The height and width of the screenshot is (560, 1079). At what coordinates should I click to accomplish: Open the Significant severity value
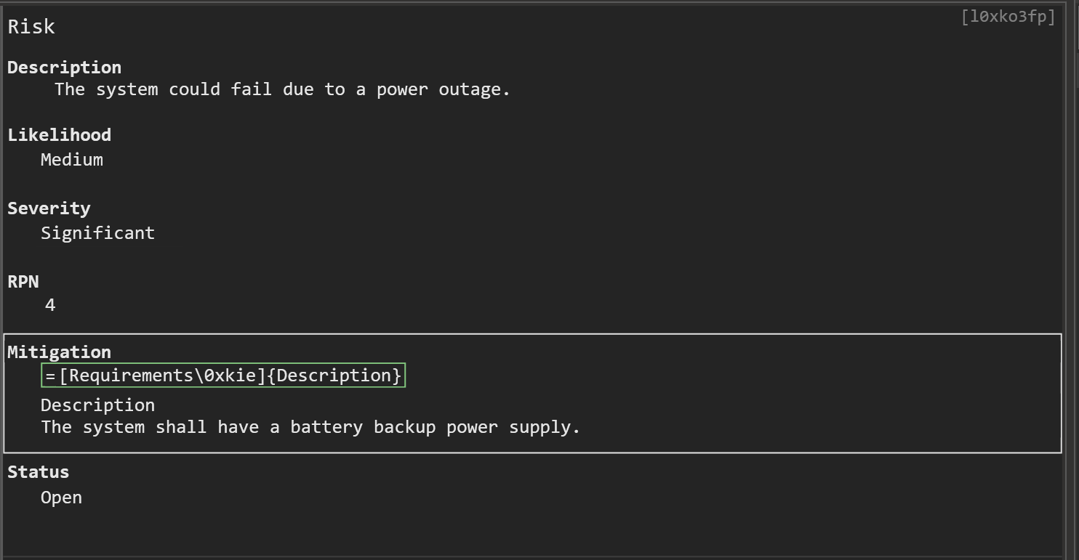(x=97, y=233)
